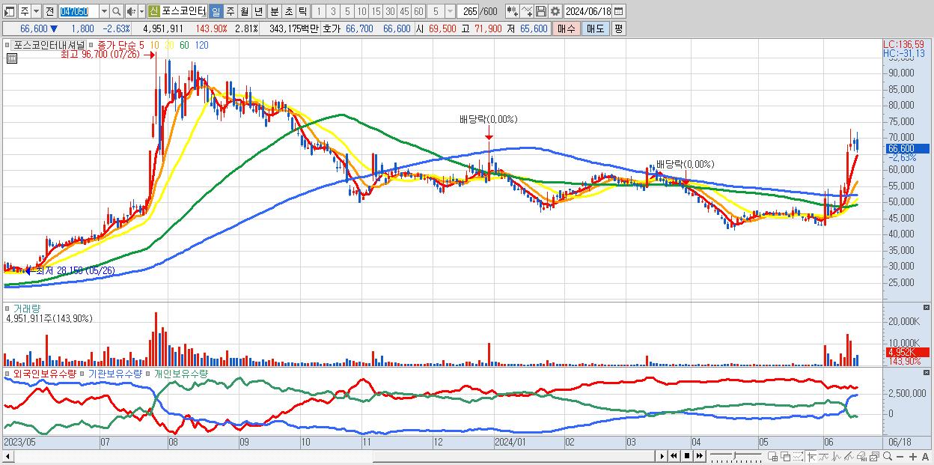Click the crosshair axis tool icon at bottom

(811, 457)
